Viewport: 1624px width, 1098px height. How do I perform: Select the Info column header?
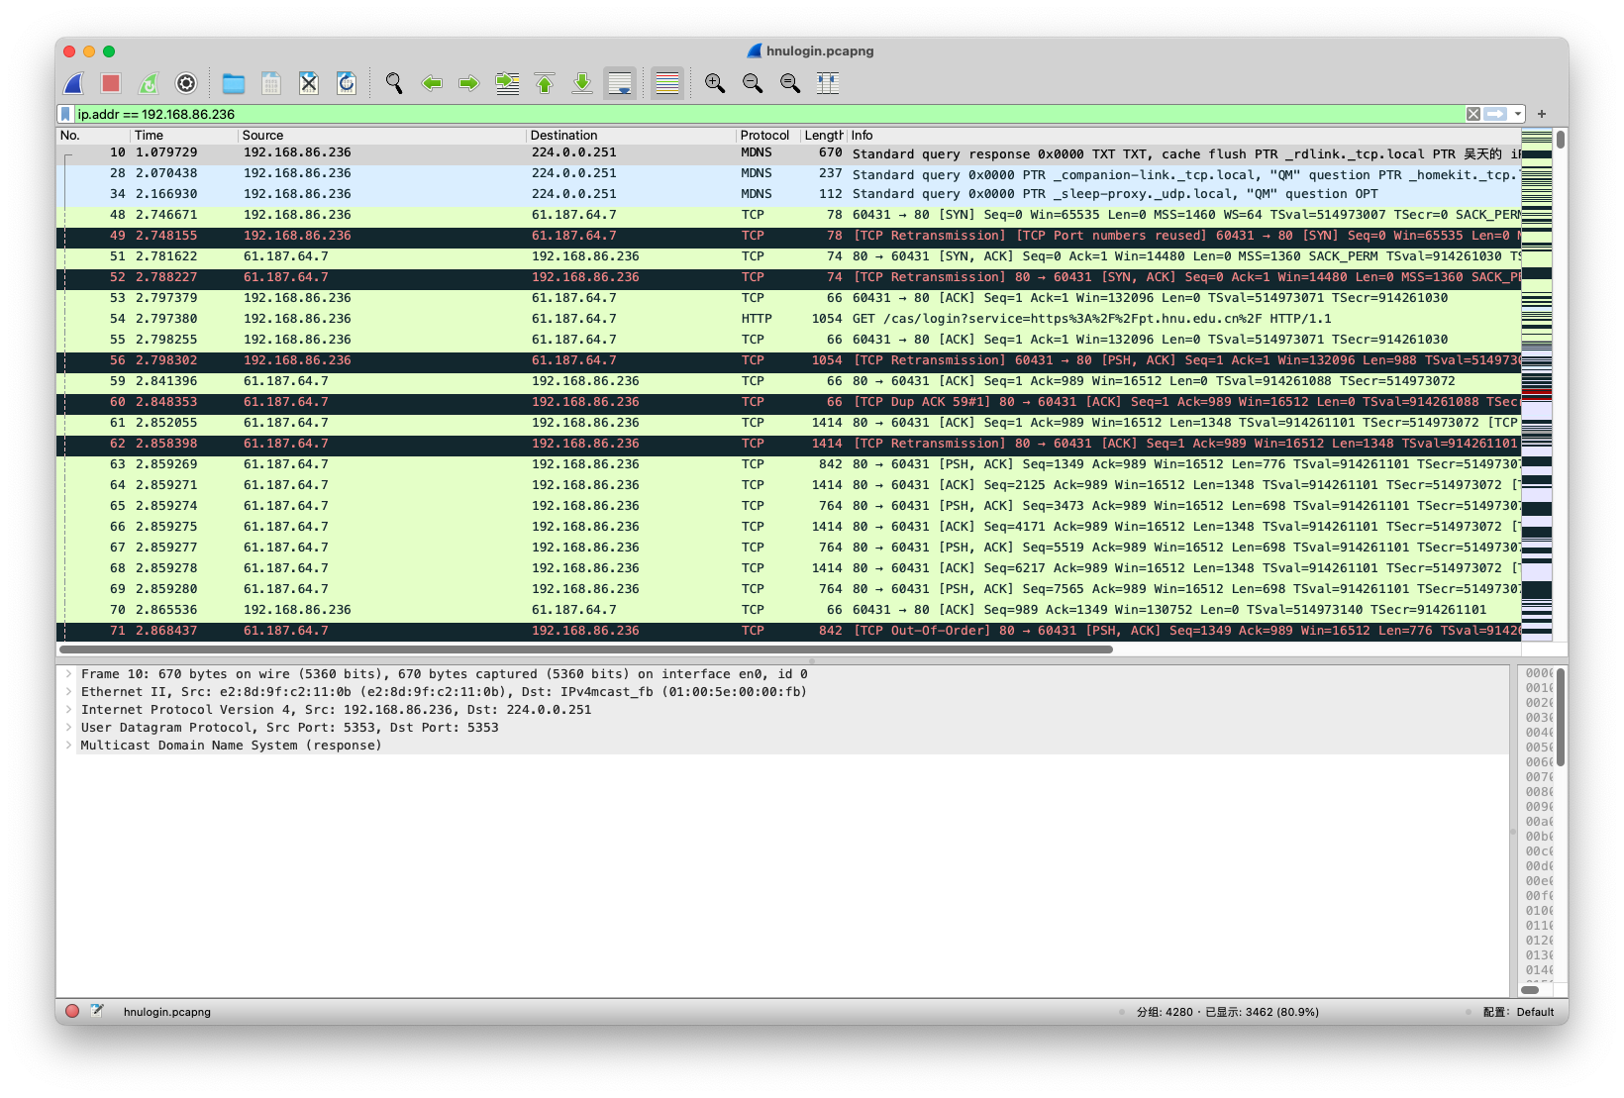click(x=1184, y=136)
